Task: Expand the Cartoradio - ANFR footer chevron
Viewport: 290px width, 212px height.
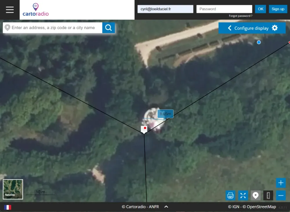Action: (166, 207)
